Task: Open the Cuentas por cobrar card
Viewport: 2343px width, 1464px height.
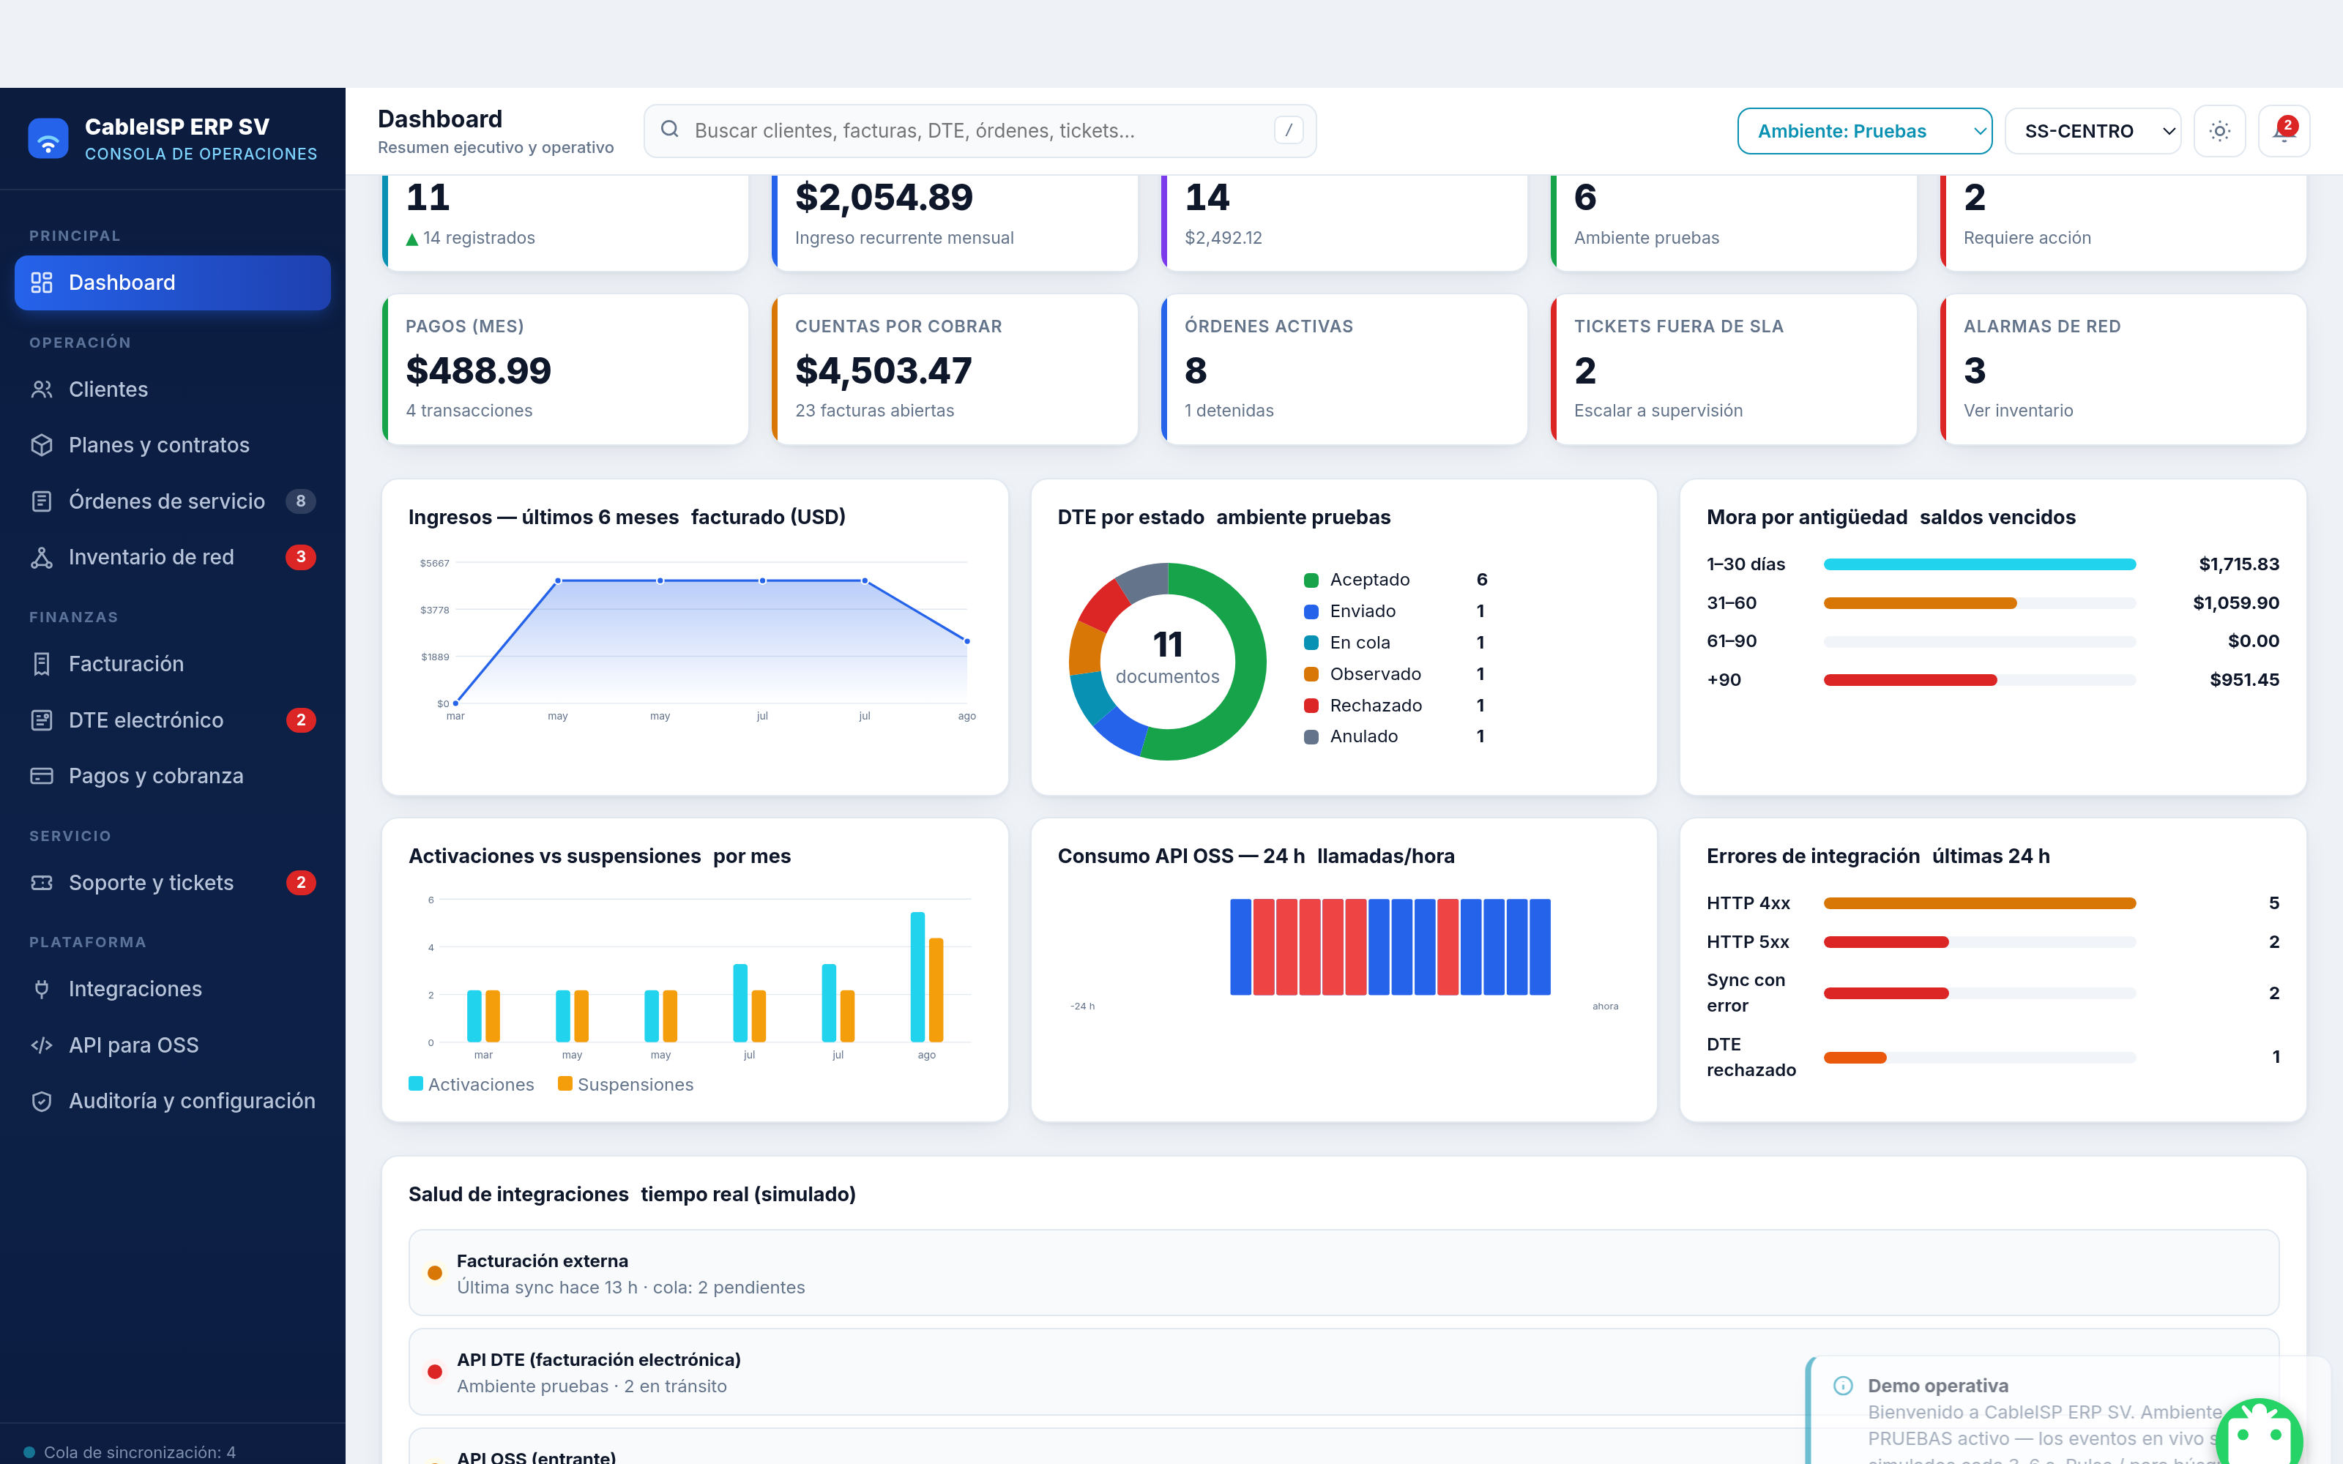Action: pos(955,370)
